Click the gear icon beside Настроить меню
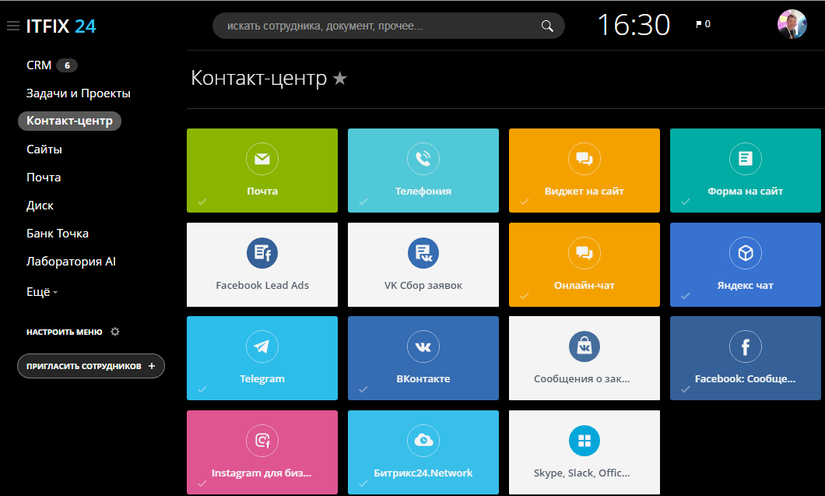This screenshot has height=496, width=825. (x=114, y=332)
